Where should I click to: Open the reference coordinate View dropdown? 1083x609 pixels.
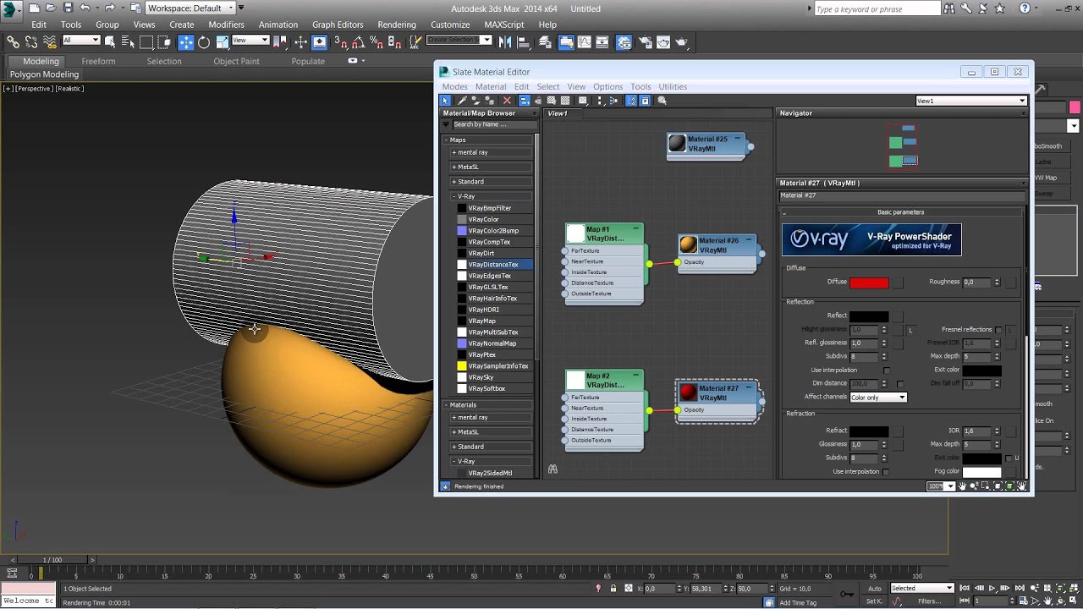250,41
